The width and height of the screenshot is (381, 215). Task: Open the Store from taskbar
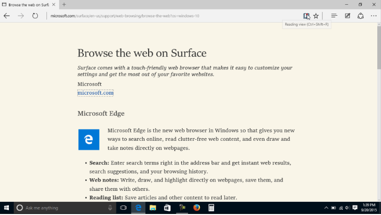pyautogui.click(x=168, y=208)
